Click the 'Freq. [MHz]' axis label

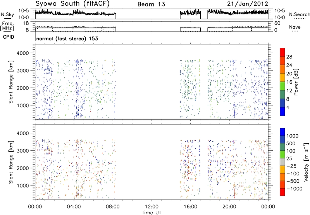coord(7,26)
